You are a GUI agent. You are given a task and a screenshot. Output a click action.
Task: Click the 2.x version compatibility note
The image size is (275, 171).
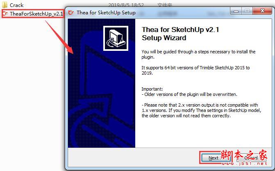point(201,110)
